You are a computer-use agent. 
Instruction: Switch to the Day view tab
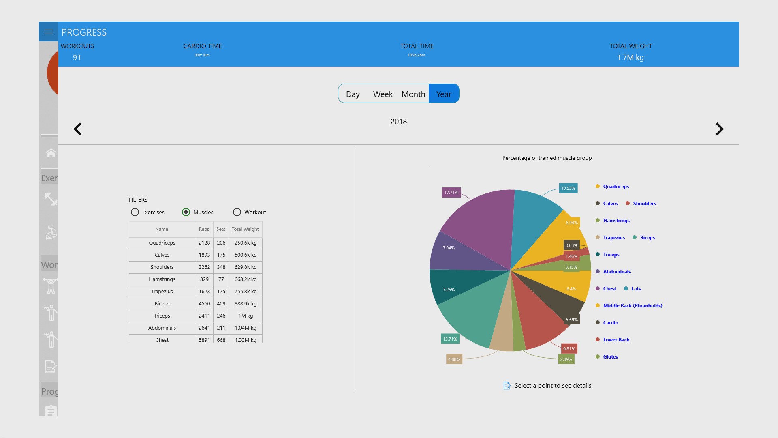353,94
